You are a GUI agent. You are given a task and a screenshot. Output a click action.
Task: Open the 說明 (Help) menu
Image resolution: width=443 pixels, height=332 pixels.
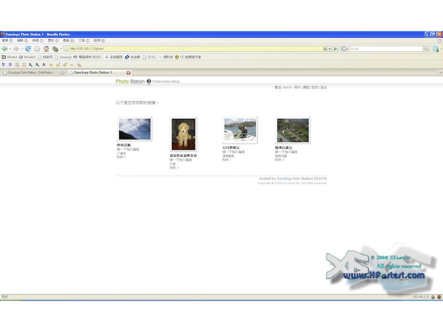[99, 40]
